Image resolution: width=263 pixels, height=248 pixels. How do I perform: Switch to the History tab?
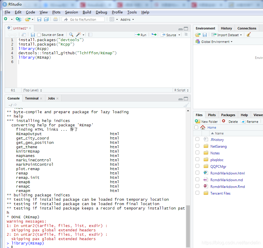(226, 28)
